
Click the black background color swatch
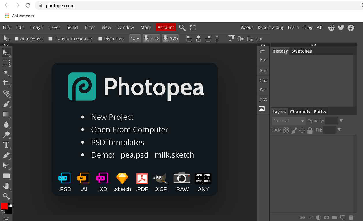(x=10, y=211)
